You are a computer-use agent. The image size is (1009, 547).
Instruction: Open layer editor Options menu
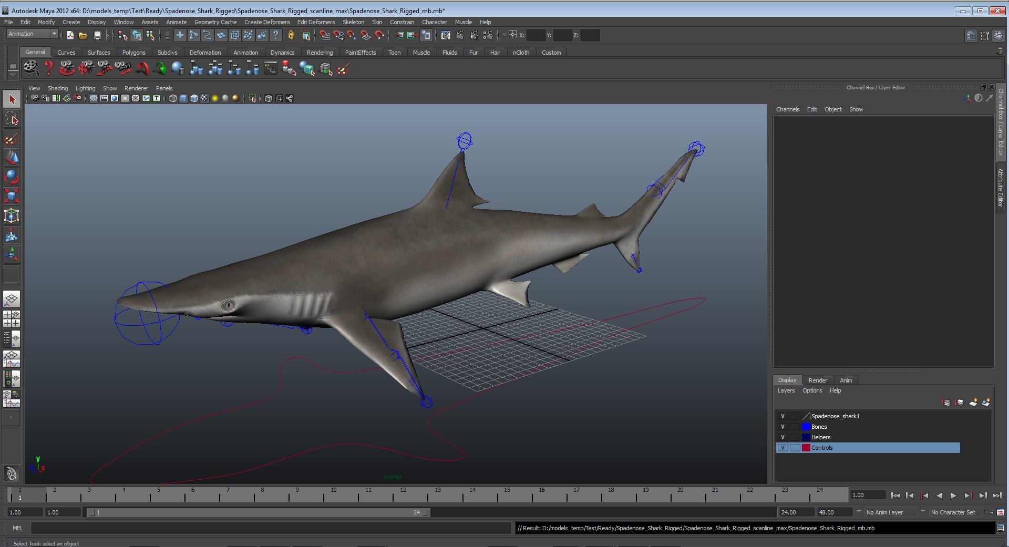pyautogui.click(x=812, y=390)
